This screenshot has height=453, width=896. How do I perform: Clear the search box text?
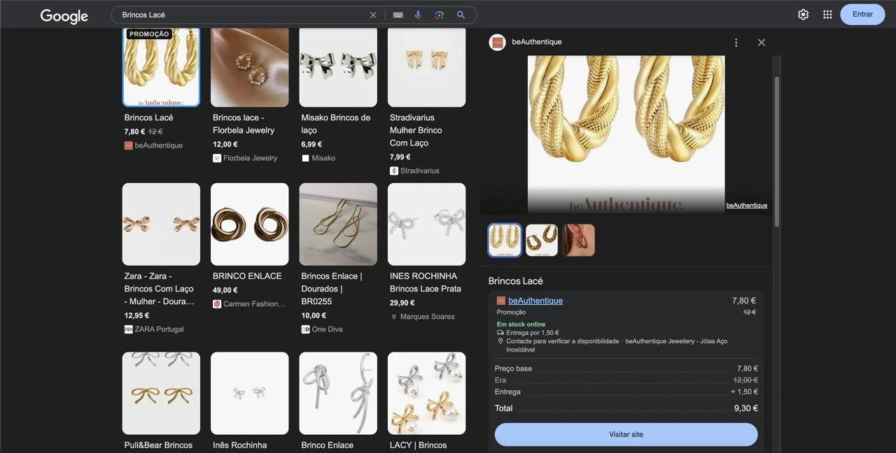click(373, 15)
